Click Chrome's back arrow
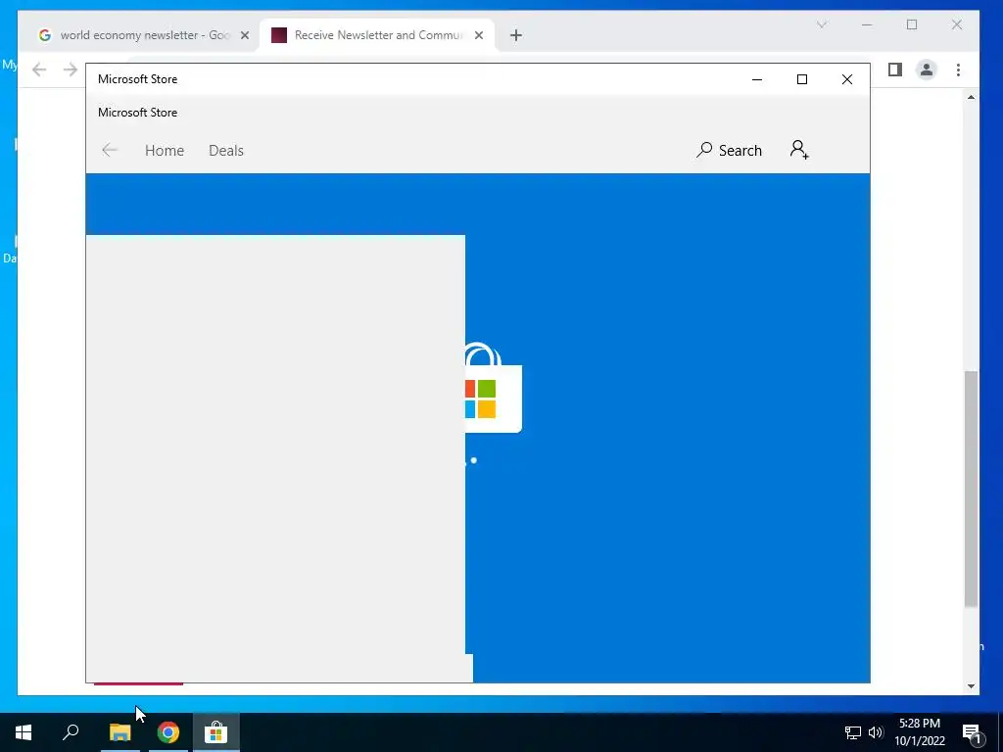 [x=39, y=70]
